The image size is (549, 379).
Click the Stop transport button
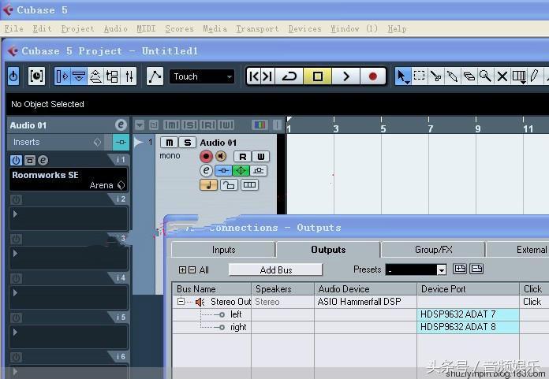click(x=317, y=76)
